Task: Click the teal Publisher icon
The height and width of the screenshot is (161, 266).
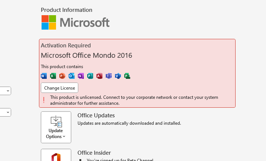Action: (90, 76)
